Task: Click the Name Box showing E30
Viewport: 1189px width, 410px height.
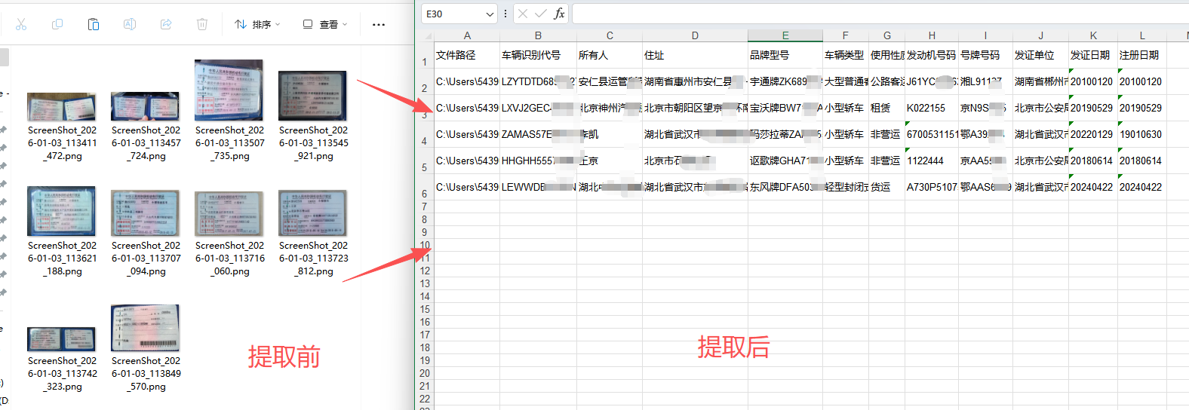Action: tap(453, 14)
